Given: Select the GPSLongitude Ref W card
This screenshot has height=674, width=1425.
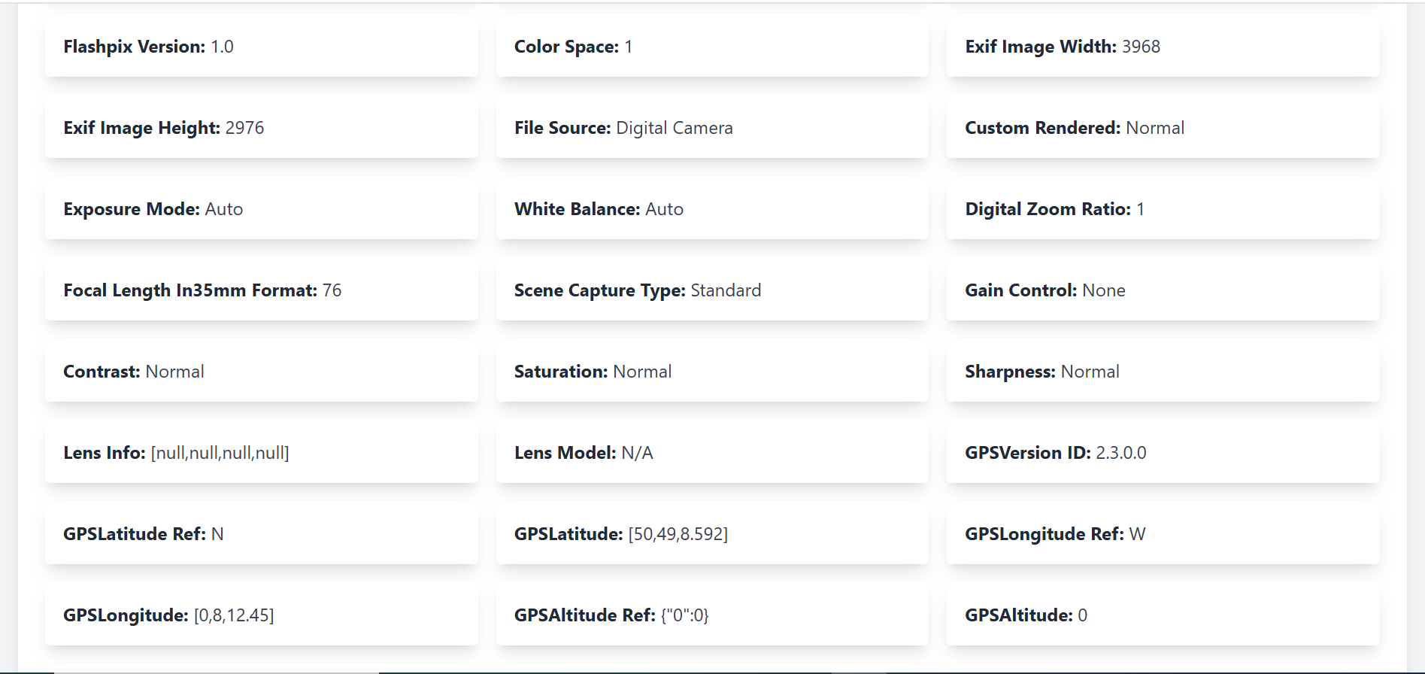Looking at the screenshot, I should tap(1162, 534).
